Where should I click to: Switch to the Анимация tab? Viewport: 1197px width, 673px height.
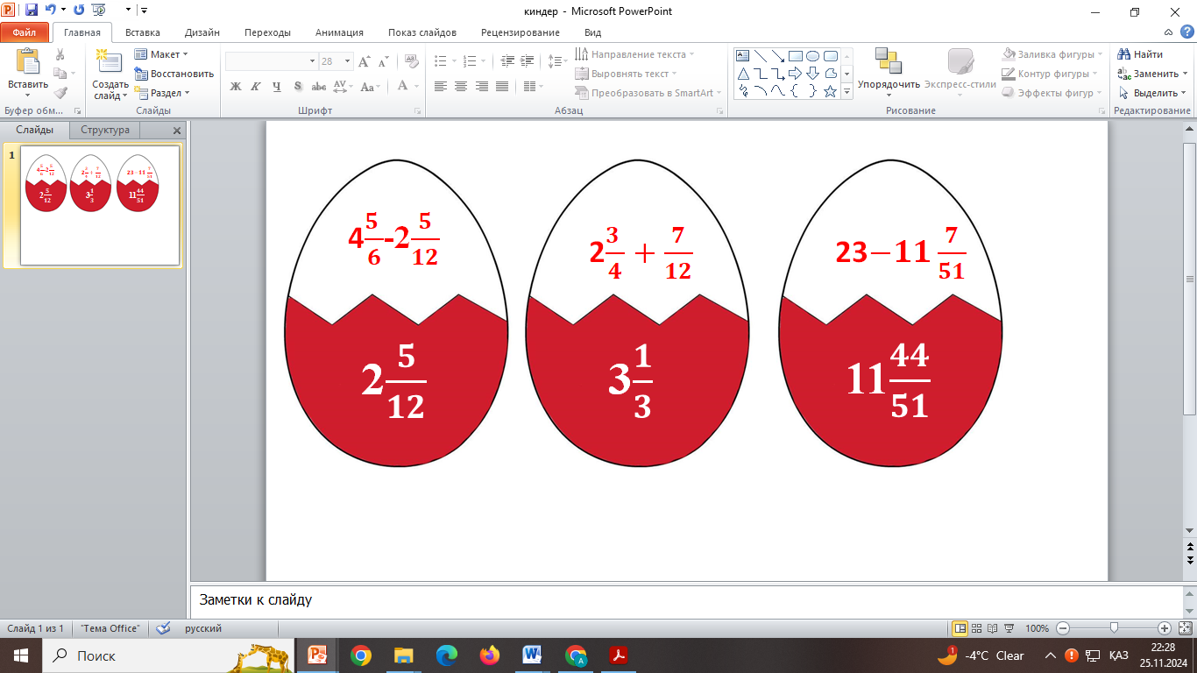[x=340, y=32]
